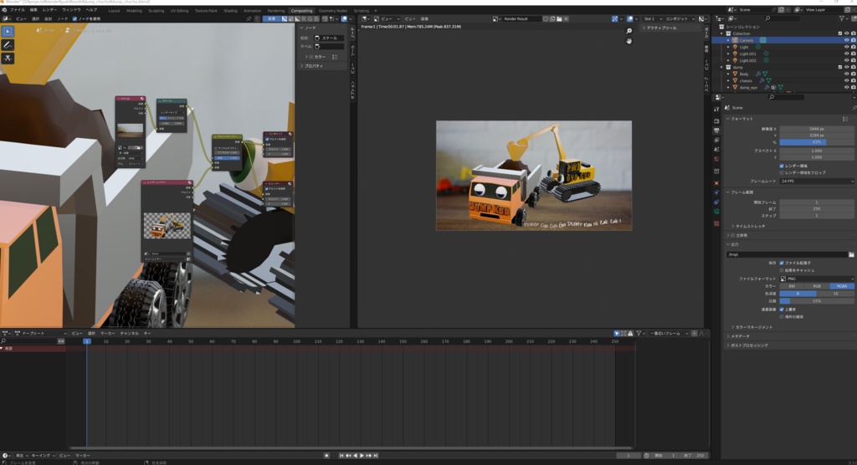Click the Resolution X value field
Screen dimensions: 857x465
click(817, 129)
